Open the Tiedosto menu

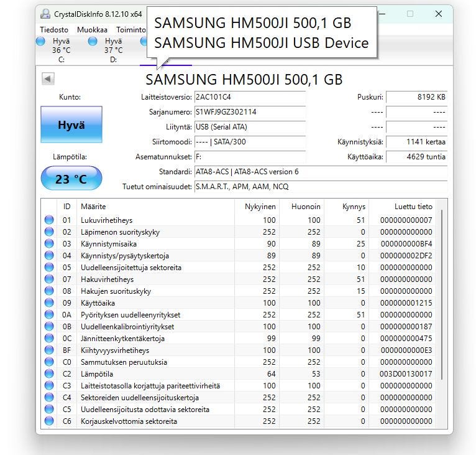click(54, 30)
